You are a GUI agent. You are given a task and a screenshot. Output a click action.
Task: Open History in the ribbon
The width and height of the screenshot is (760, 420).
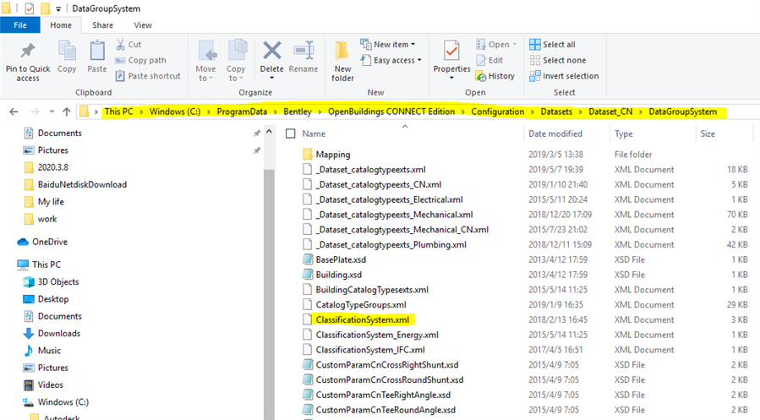pos(495,76)
